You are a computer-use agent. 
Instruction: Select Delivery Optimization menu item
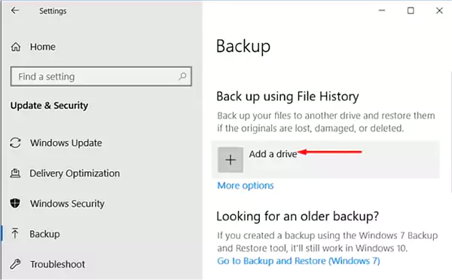[75, 173]
